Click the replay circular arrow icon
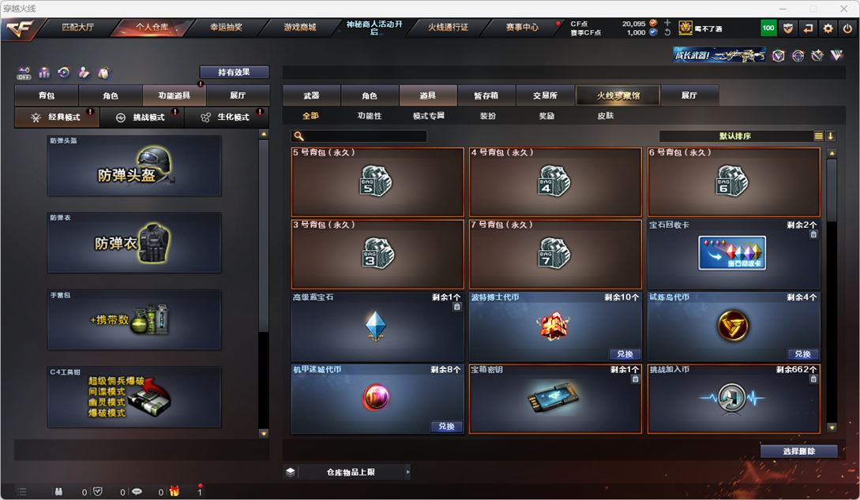860x500 pixels. (64, 73)
